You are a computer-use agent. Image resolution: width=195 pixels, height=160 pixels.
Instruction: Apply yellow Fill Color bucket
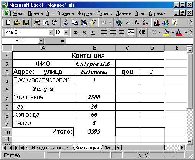pos(166,33)
